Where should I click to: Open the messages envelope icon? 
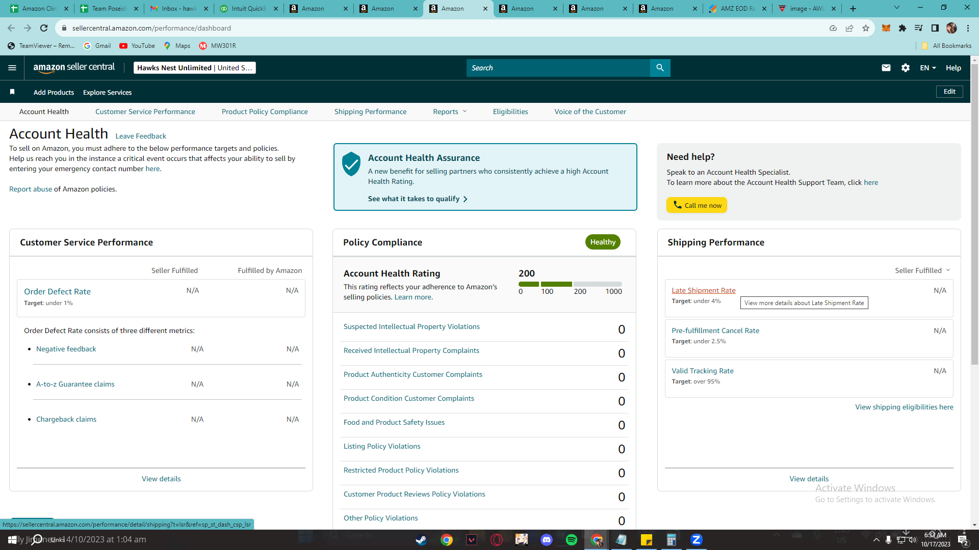pos(886,68)
